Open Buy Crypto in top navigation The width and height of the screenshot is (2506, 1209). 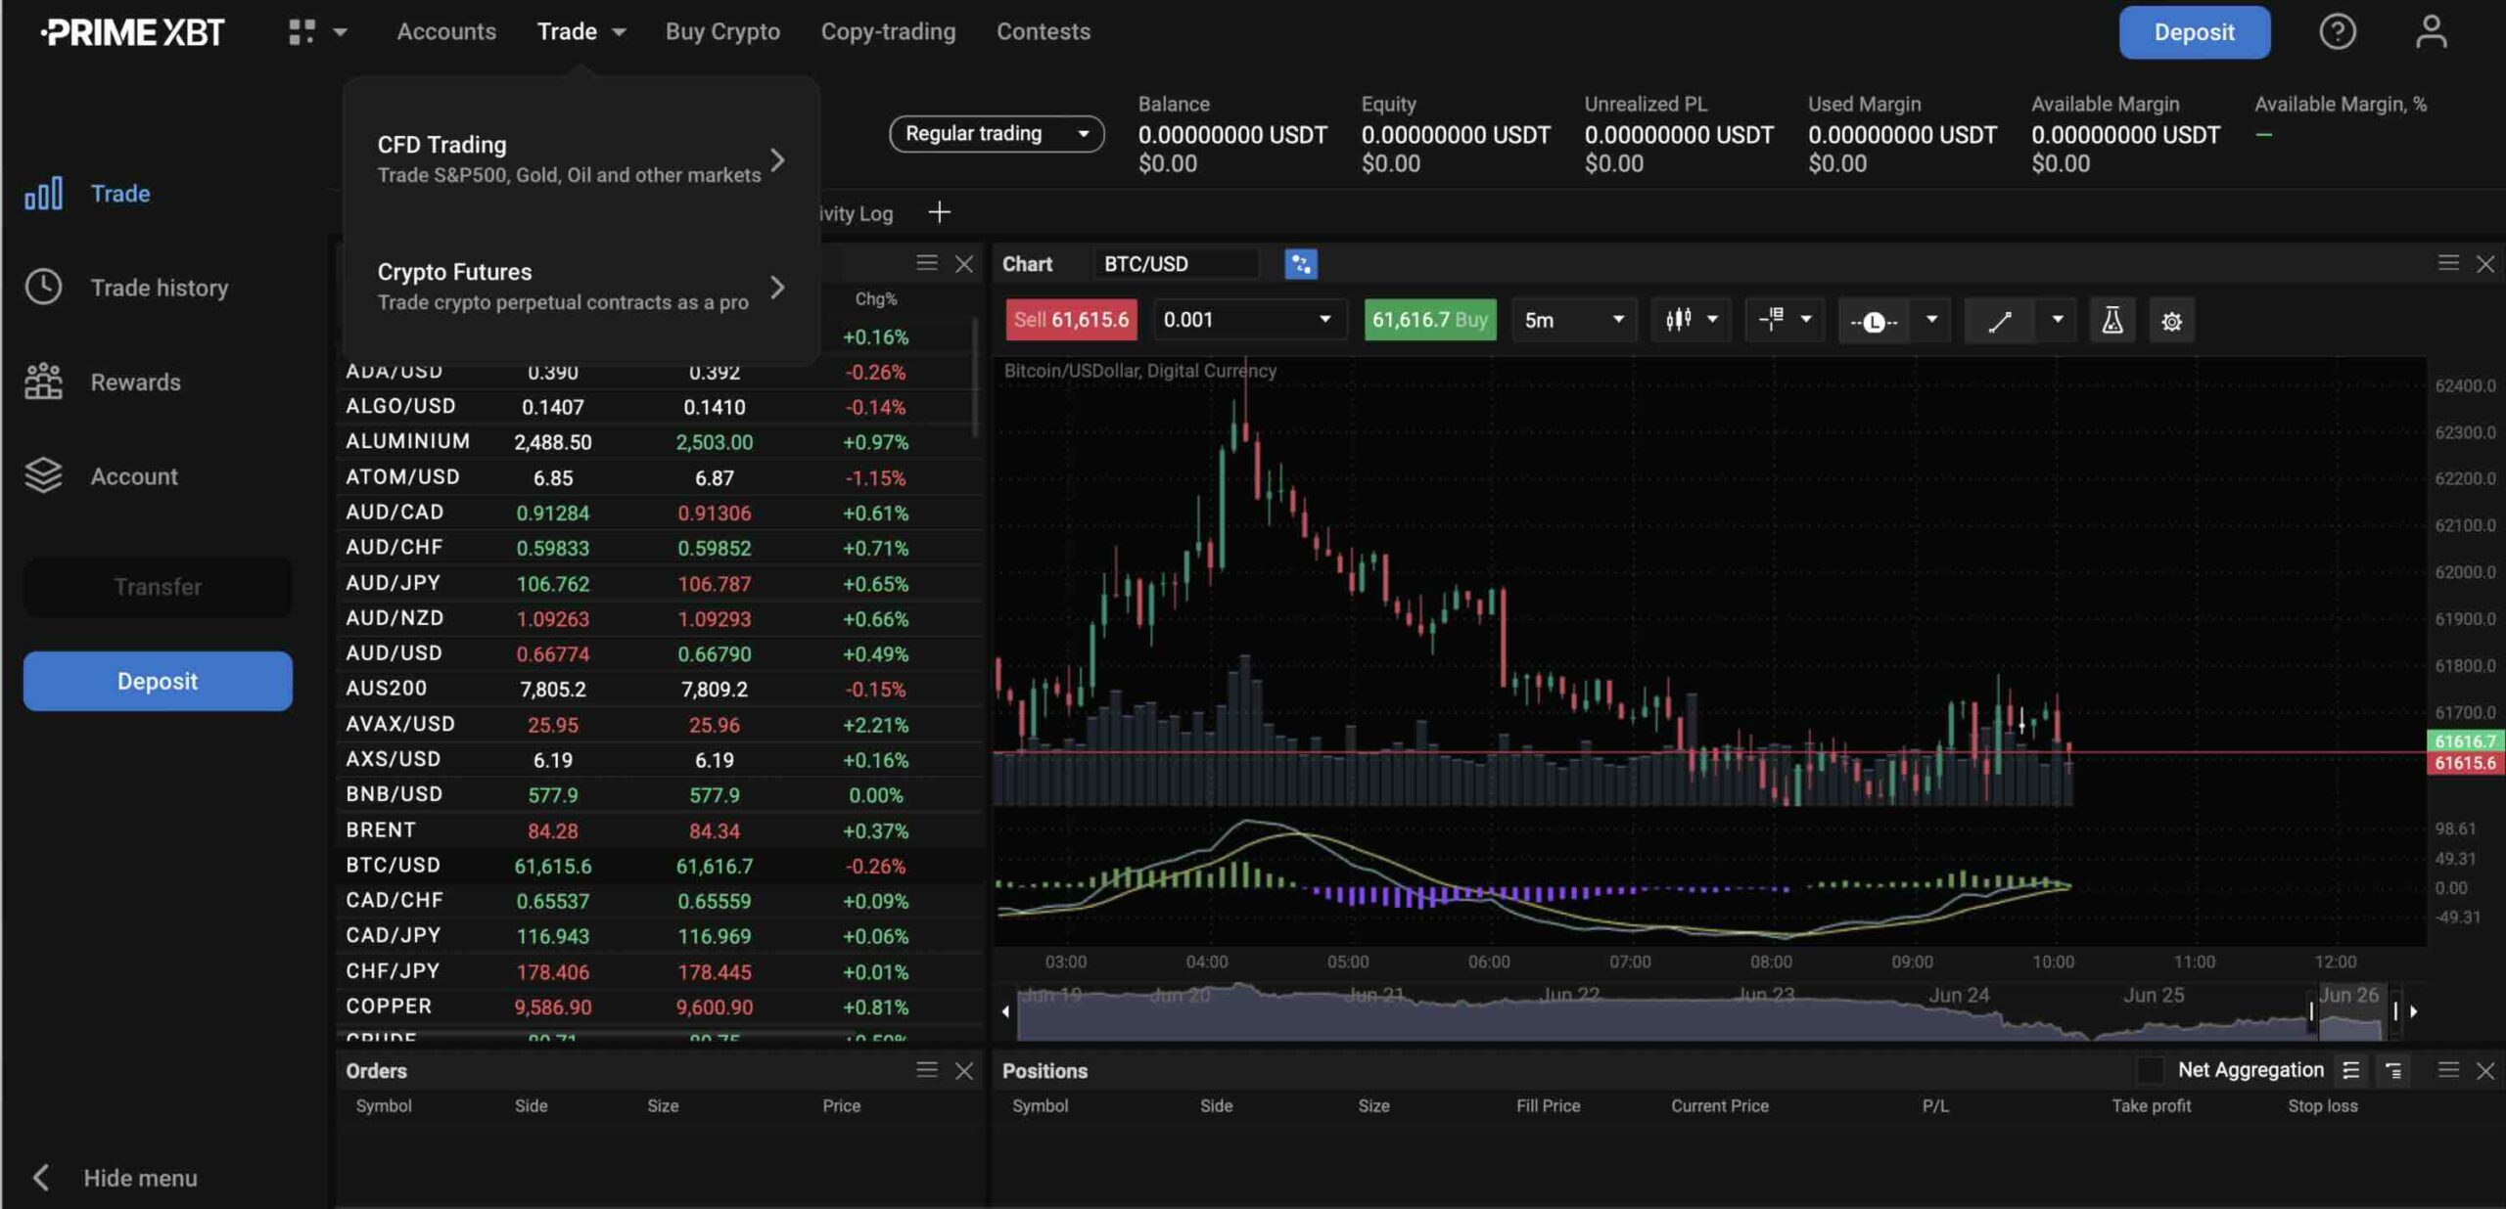722,31
